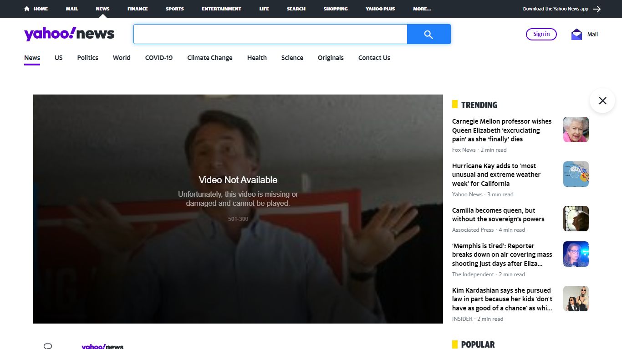Open the Kim Kardashian article thumbnail
The width and height of the screenshot is (622, 349).
pos(576,299)
